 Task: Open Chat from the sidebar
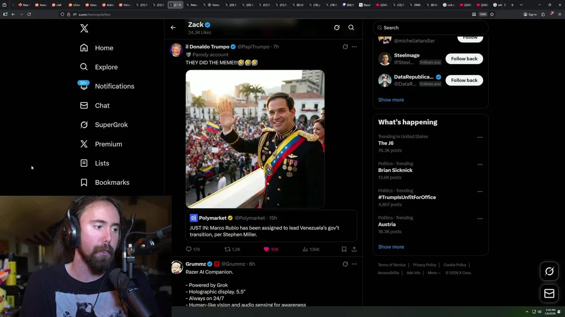[x=94, y=106]
